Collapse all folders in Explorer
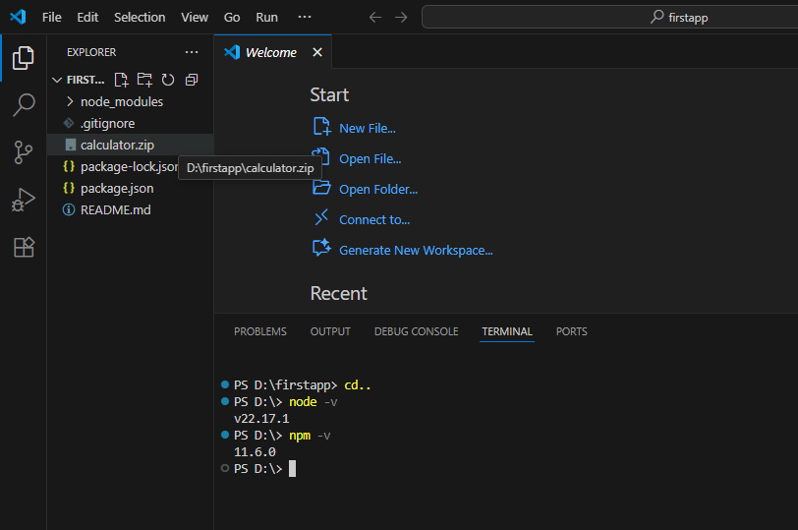Viewport: 798px width, 530px height. tap(192, 80)
